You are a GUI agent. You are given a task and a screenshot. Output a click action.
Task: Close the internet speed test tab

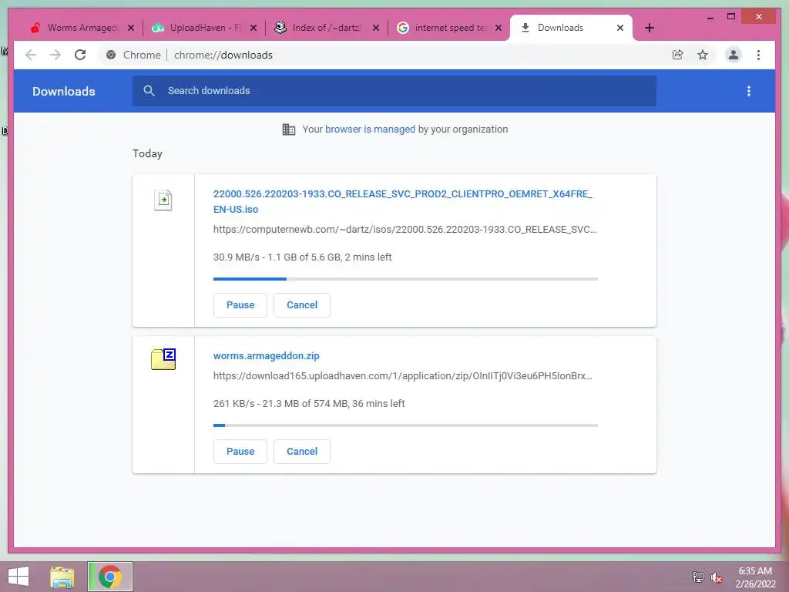click(499, 28)
